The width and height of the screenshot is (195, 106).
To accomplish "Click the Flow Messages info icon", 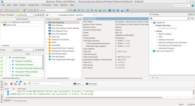I will [x=50, y=57].
